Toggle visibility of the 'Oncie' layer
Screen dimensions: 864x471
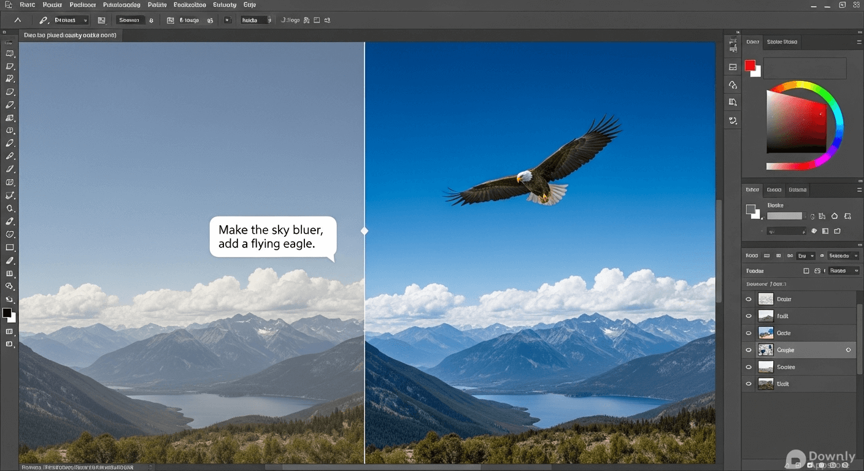tap(748, 333)
